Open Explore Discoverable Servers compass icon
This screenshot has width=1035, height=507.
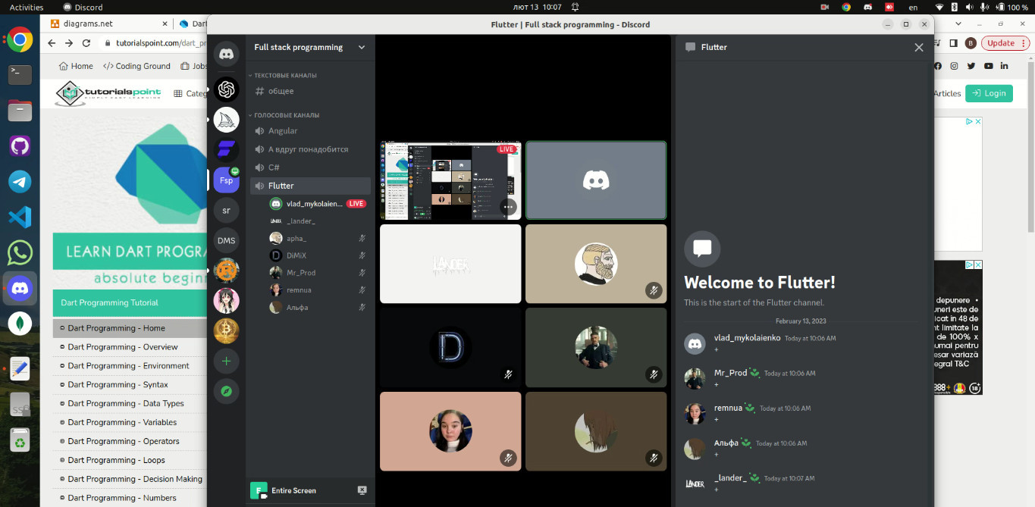pos(226,391)
